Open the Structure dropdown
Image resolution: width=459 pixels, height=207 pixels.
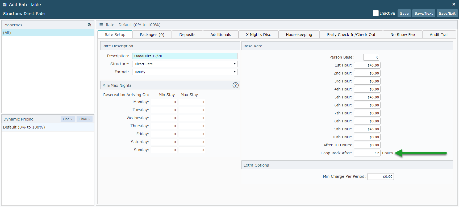click(185, 64)
